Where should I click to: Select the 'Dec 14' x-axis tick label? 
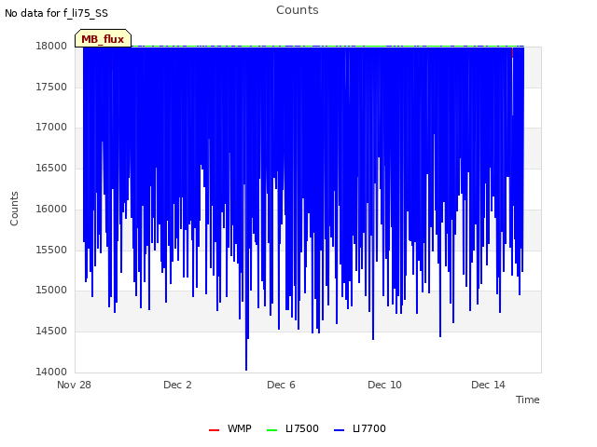pyautogui.click(x=488, y=385)
